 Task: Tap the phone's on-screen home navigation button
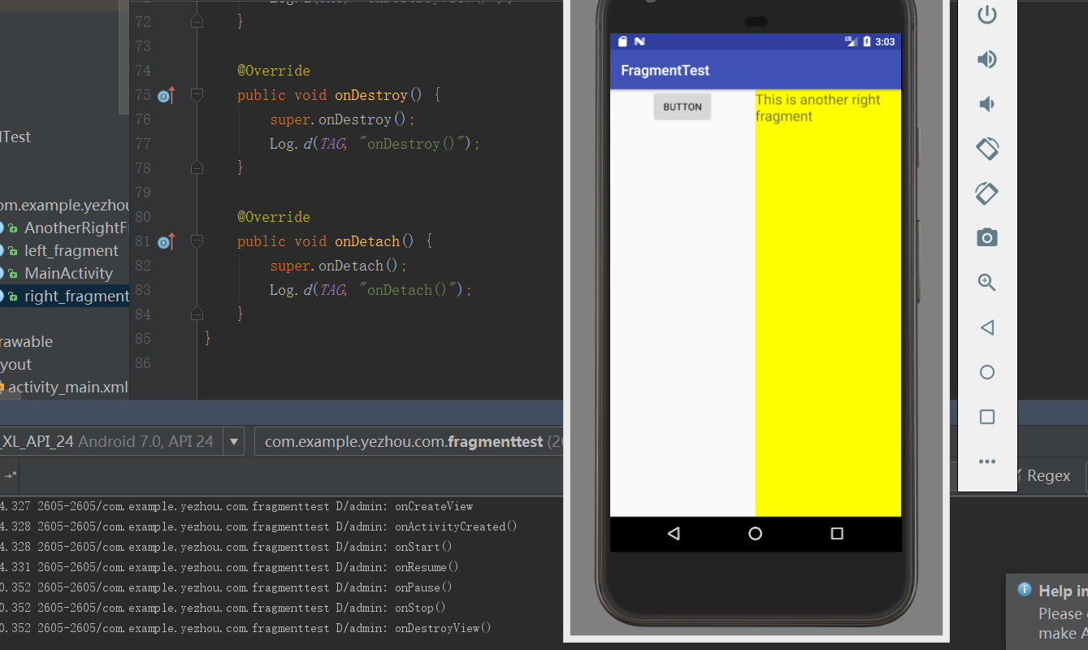(x=756, y=534)
